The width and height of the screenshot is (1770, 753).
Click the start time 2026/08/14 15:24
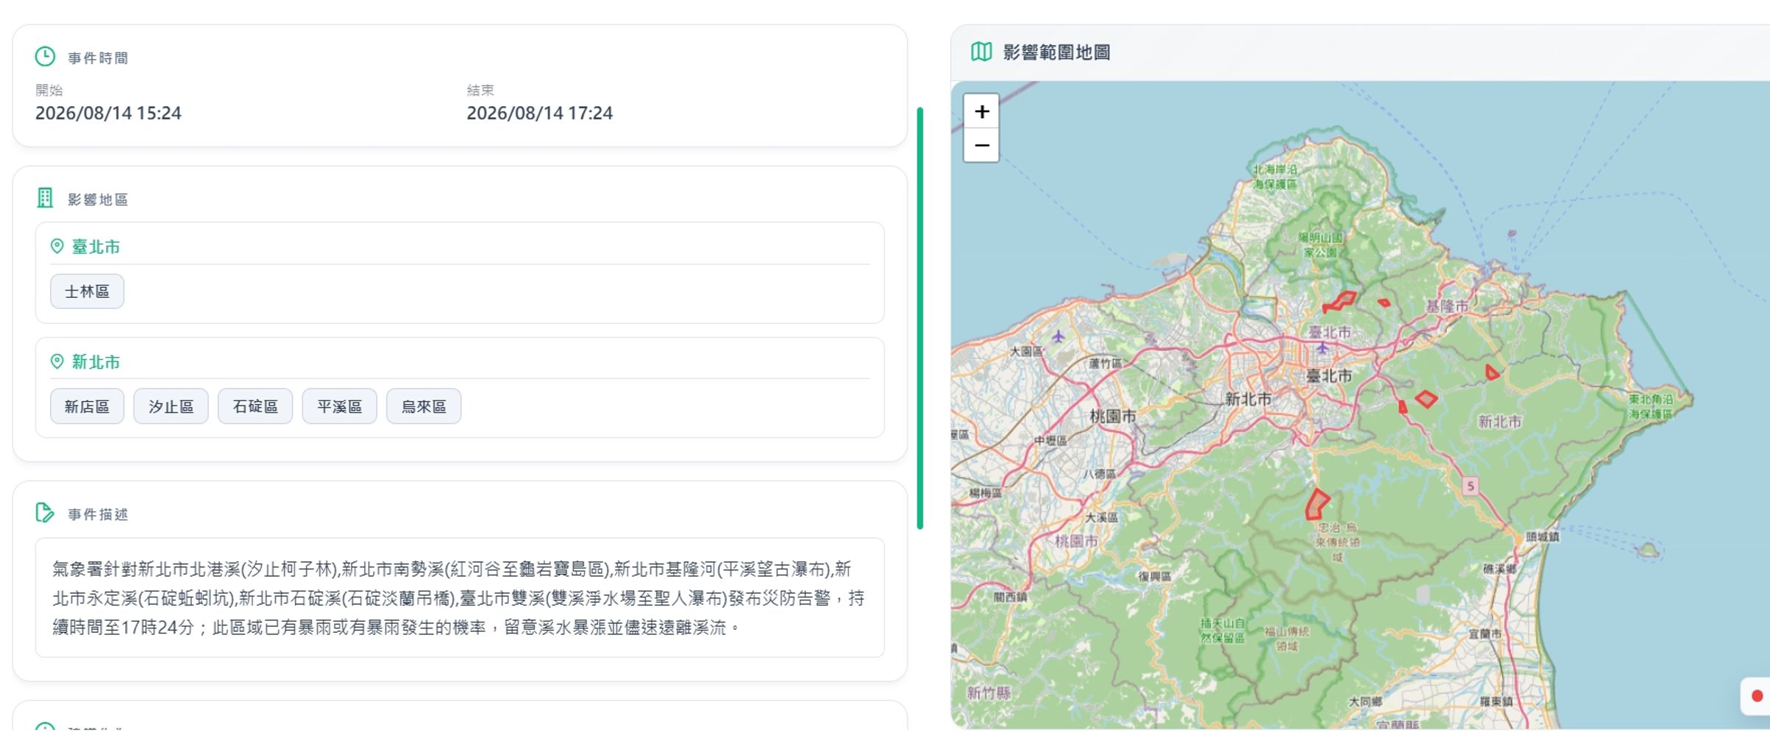(x=108, y=113)
